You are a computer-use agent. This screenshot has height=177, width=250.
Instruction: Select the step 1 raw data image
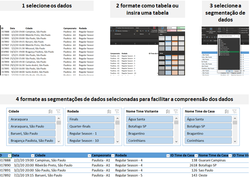coord(47,50)
